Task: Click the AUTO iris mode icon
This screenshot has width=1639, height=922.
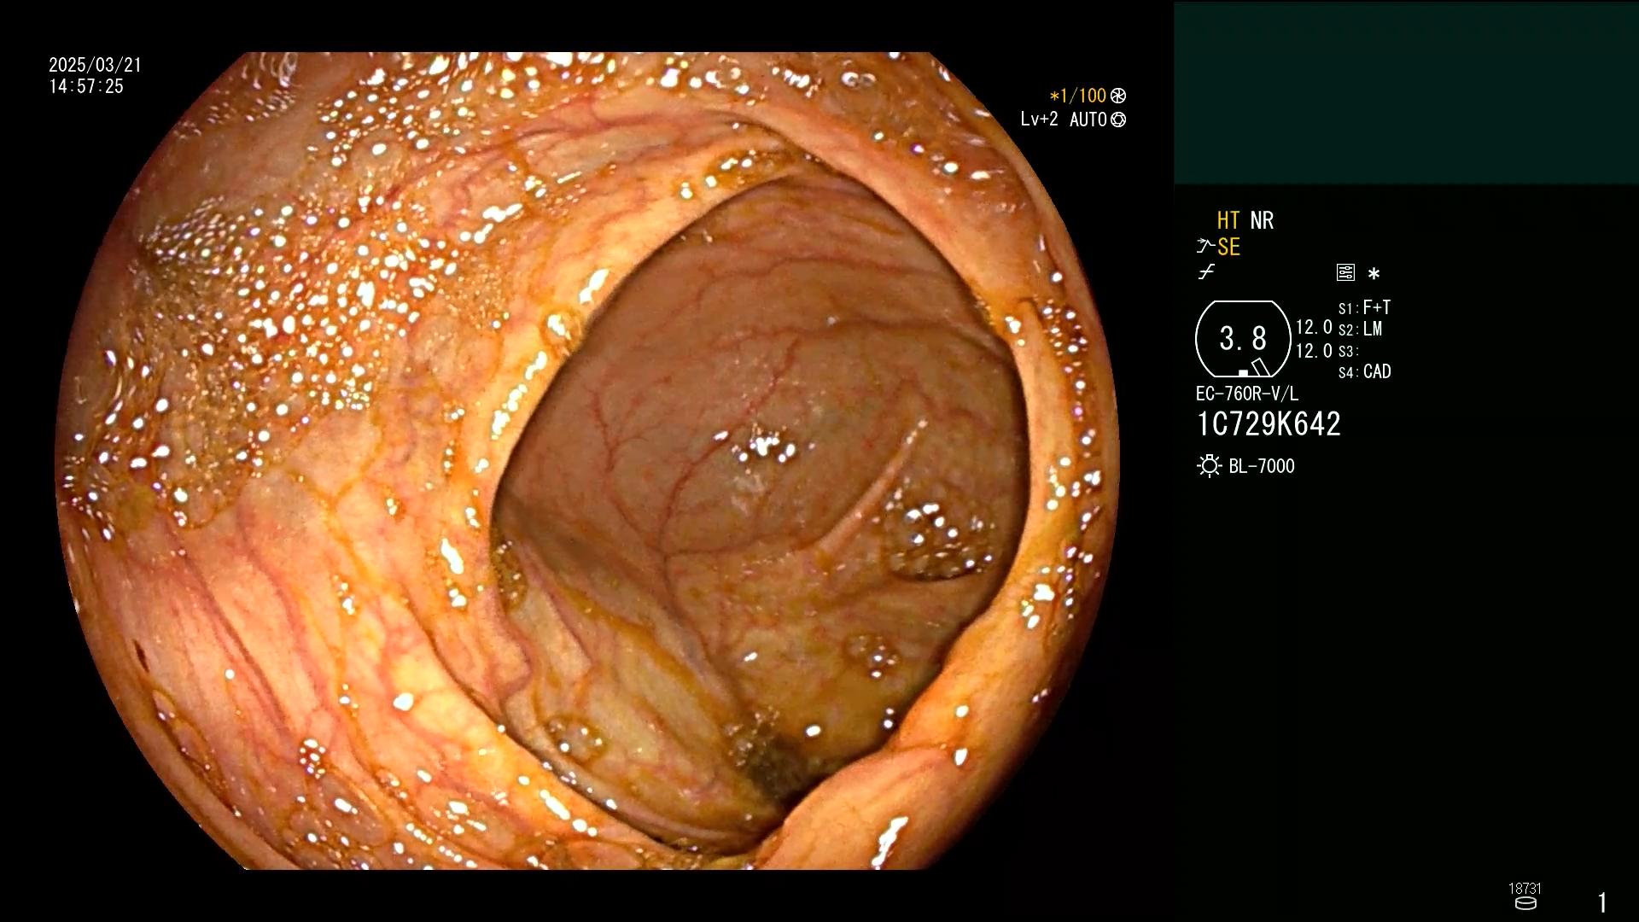Action: click(x=1118, y=120)
